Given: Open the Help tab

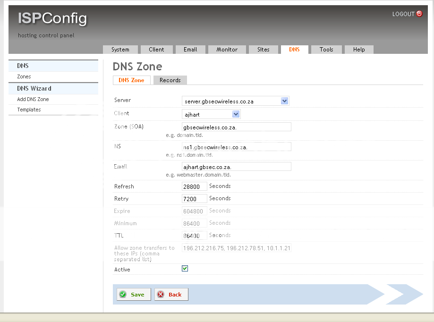Looking at the screenshot, I should click(x=358, y=49).
